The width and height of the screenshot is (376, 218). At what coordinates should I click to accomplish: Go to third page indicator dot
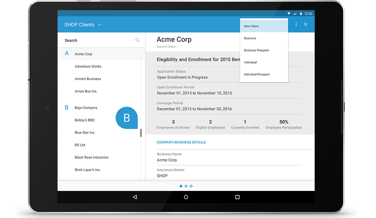[191, 186]
